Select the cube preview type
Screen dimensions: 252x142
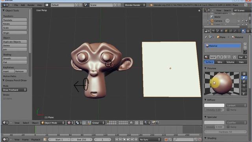pyautogui.click(x=244, y=82)
